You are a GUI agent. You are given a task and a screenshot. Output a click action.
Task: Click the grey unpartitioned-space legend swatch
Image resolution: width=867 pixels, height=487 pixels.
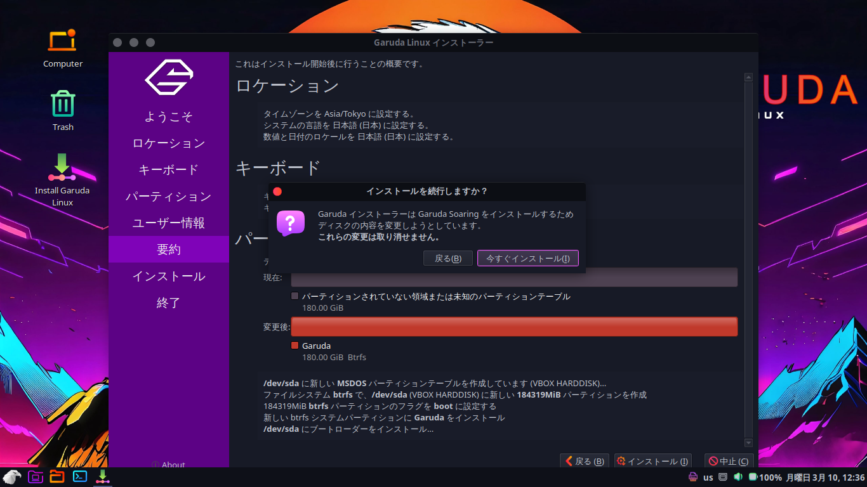[295, 296]
